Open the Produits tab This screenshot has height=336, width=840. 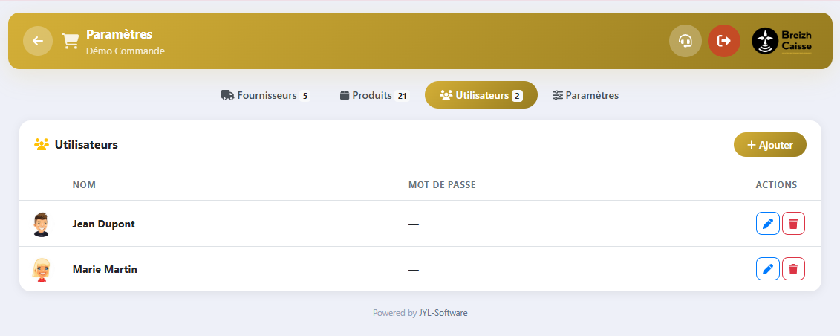[x=374, y=95]
